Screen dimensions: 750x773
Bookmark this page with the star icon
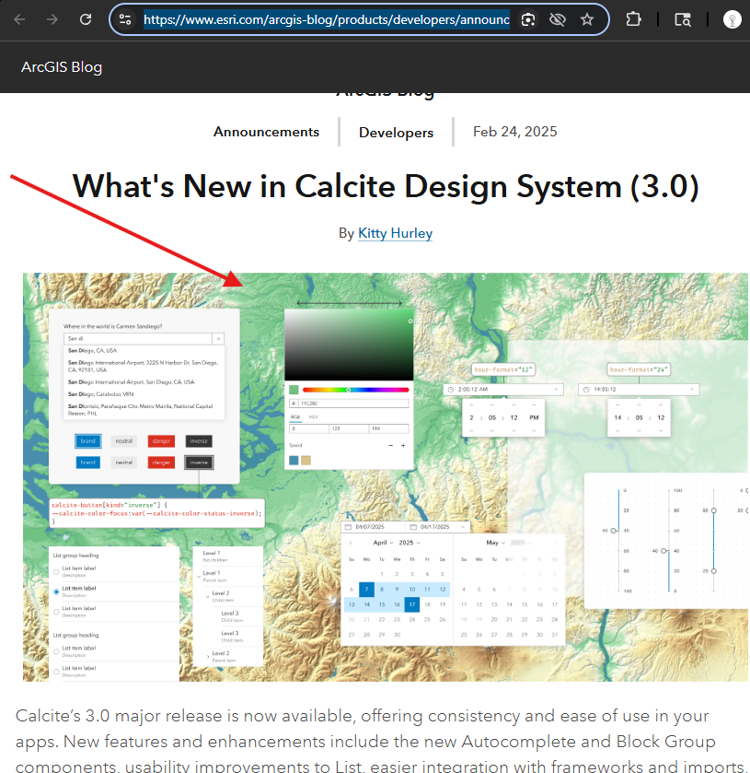(x=587, y=19)
